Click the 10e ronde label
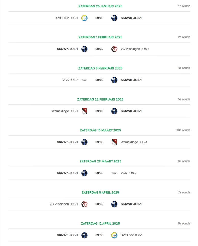The image size is (198, 246). click(x=183, y=130)
